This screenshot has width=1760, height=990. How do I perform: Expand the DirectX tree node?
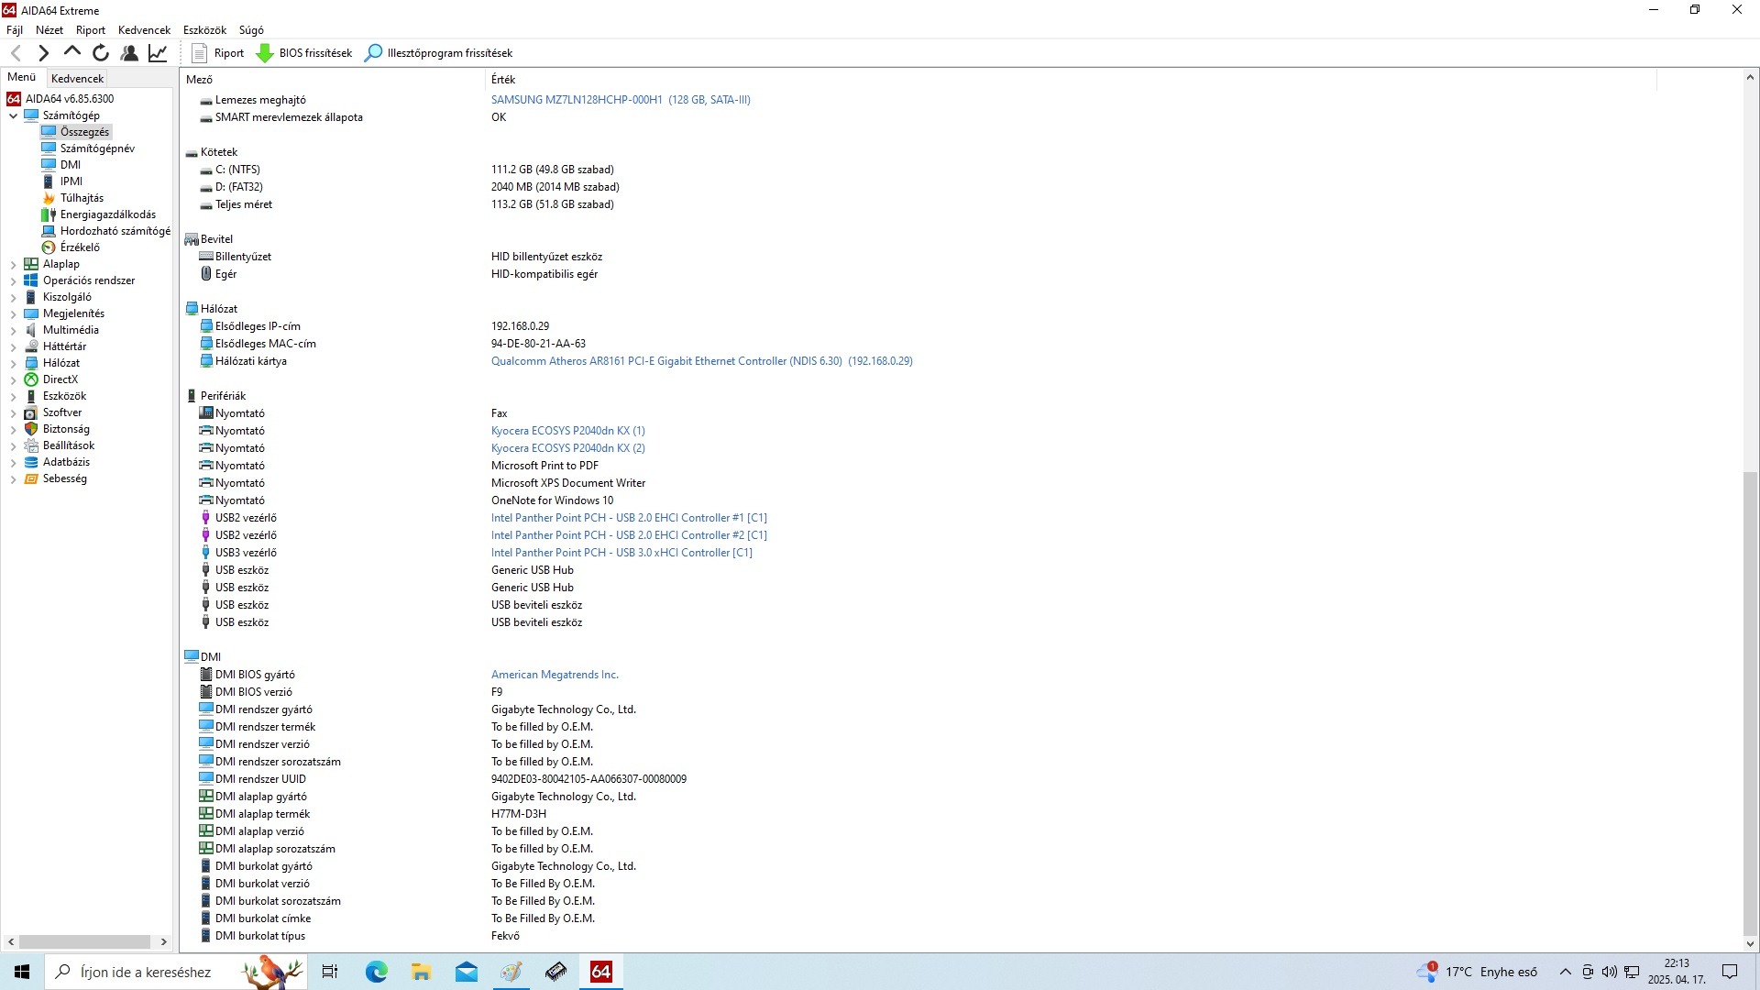tap(13, 379)
